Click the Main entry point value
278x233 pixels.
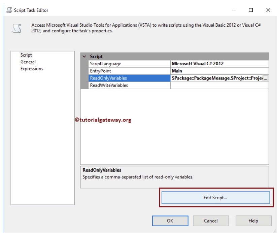coord(177,71)
